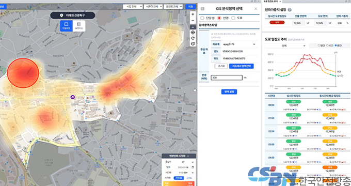
Task: Collapse the map tools with dark chevron
Action: pyautogui.click(x=193, y=27)
